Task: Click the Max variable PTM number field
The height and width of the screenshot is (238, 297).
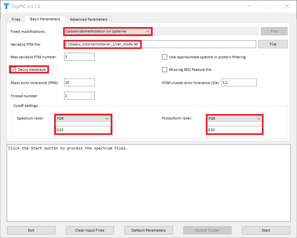Action: pyautogui.click(x=79, y=57)
